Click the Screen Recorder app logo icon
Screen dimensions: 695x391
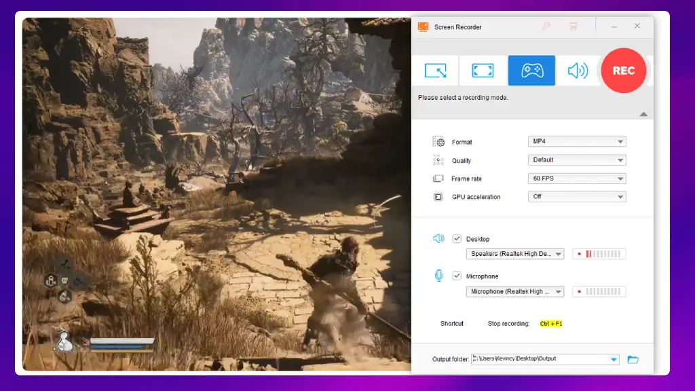424,27
